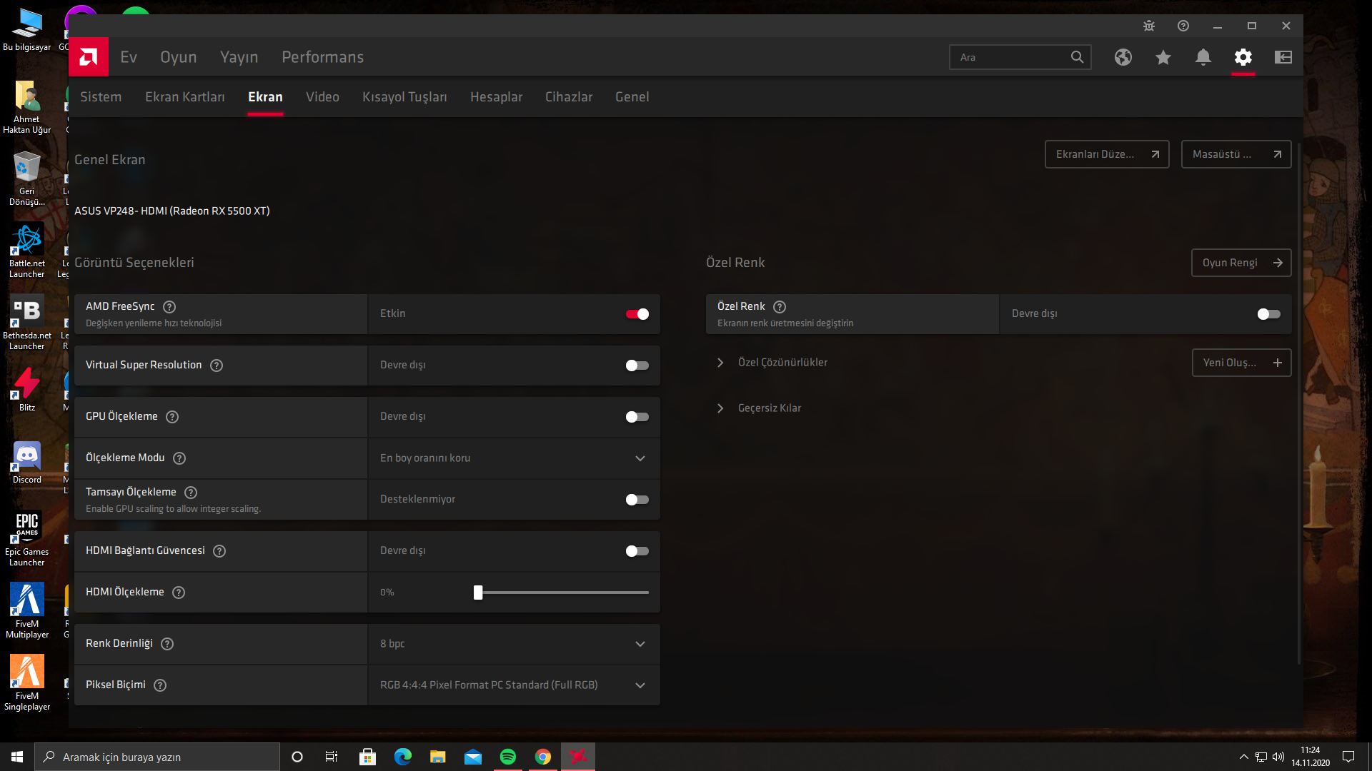Click the HDMI Ölçekleme slider handle
The image size is (1372, 771).
point(478,593)
